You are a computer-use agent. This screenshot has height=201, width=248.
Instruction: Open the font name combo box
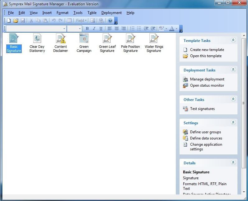pos(36,29)
